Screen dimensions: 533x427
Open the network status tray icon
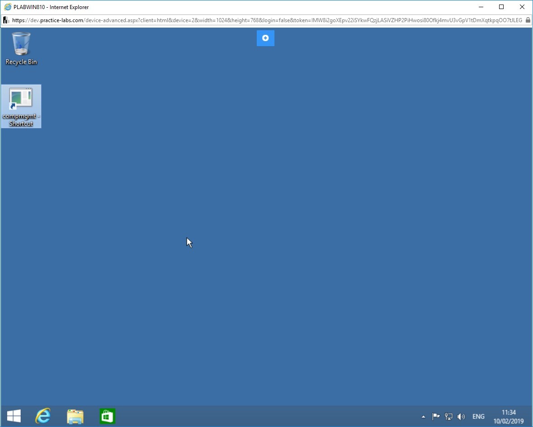click(x=449, y=417)
